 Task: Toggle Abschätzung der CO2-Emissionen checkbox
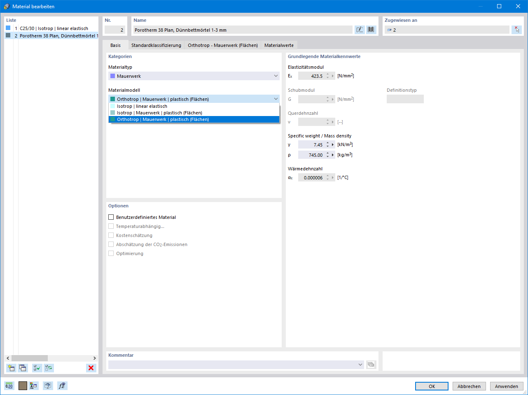coord(111,244)
